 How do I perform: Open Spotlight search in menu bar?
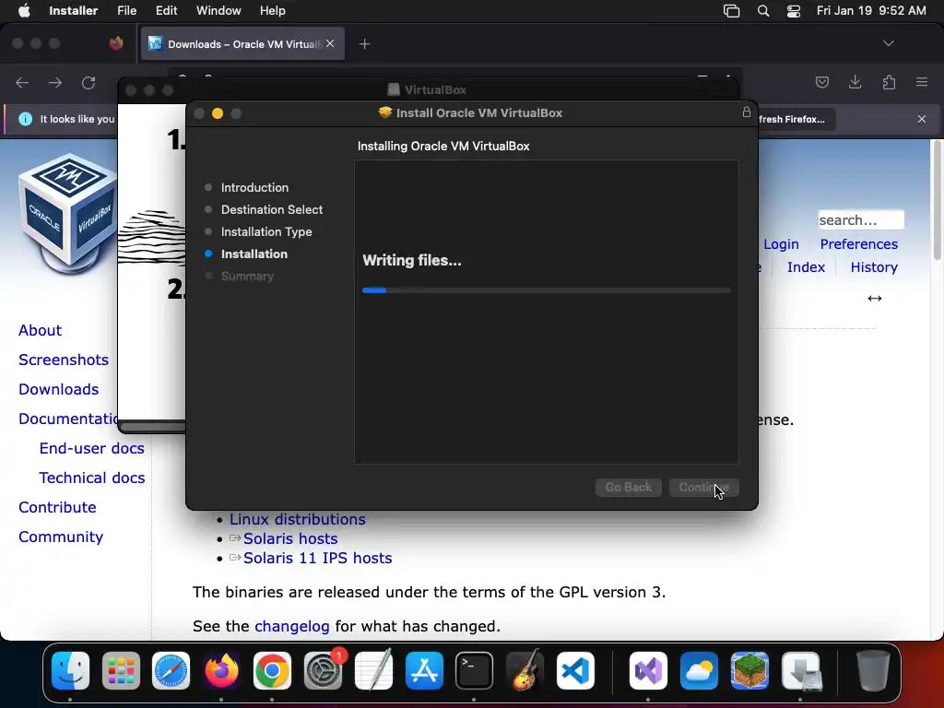pos(762,11)
